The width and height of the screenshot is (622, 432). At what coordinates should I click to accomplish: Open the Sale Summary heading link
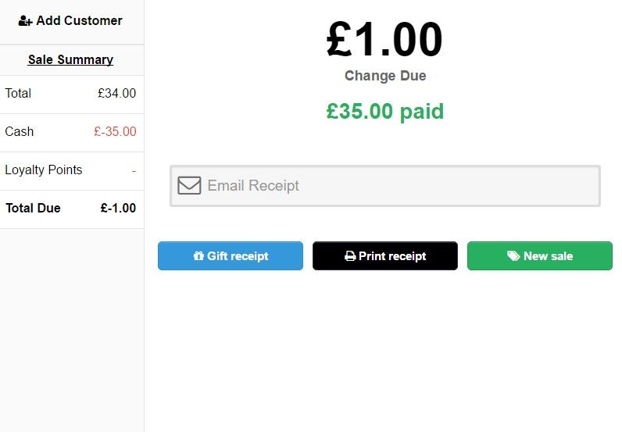point(70,59)
